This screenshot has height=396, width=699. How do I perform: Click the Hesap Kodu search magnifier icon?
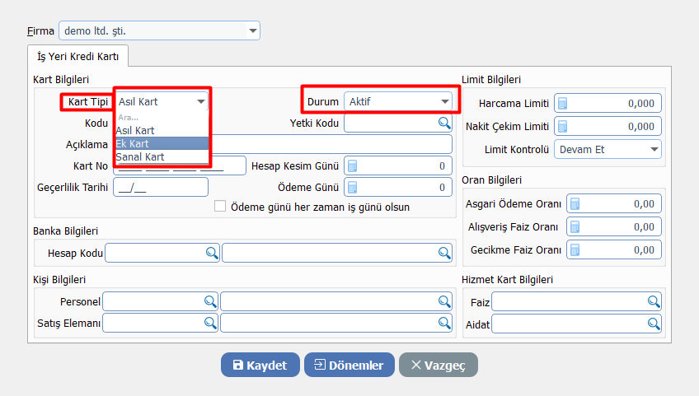click(x=211, y=253)
